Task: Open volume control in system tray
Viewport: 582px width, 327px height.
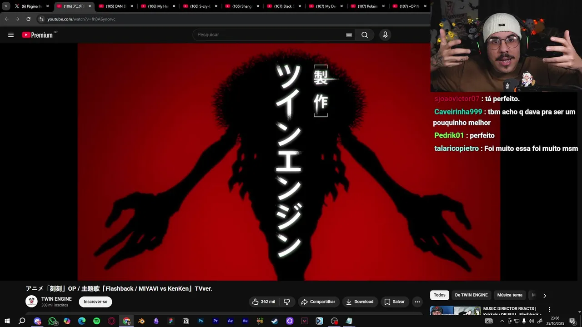Action: click(531, 321)
